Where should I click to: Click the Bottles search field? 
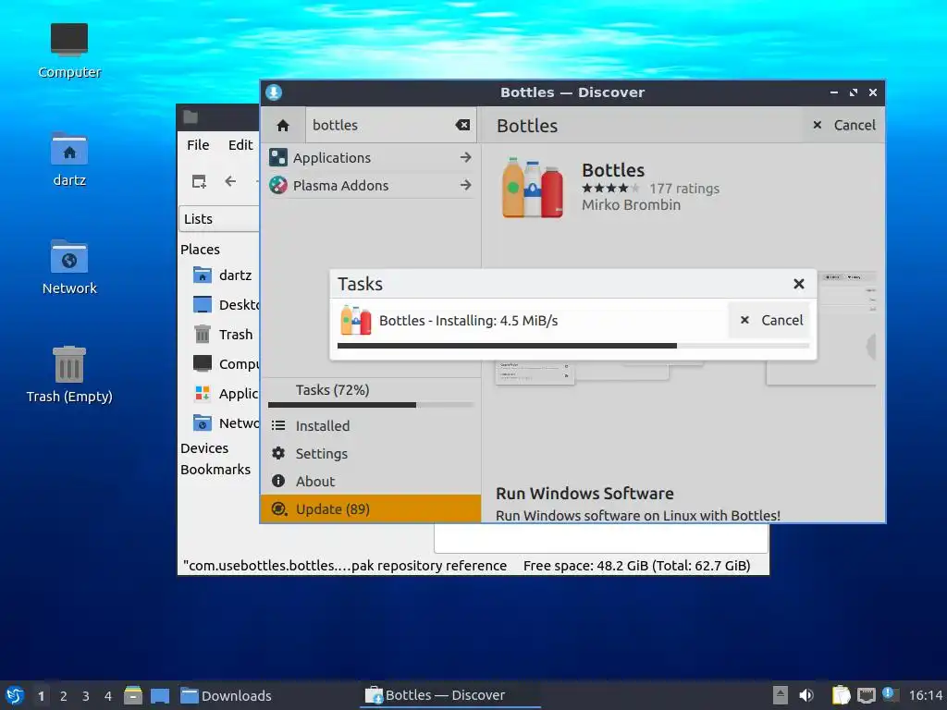[391, 125]
